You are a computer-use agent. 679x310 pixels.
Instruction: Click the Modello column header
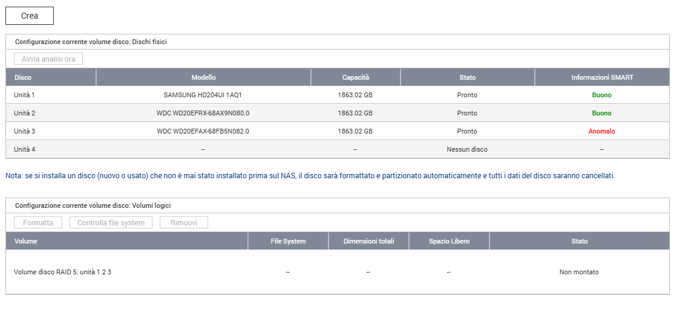(x=203, y=77)
